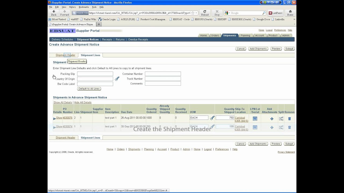Open new browser tab plus button
This screenshot has height=193, width=344.
tap(99, 24)
